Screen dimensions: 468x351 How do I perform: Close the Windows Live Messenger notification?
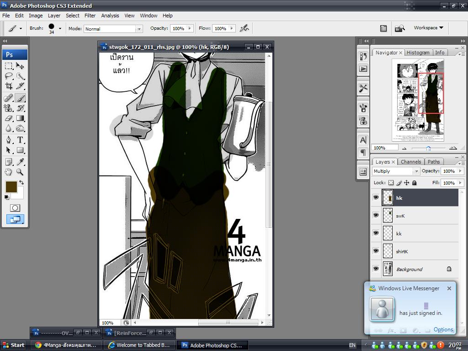coord(449,288)
